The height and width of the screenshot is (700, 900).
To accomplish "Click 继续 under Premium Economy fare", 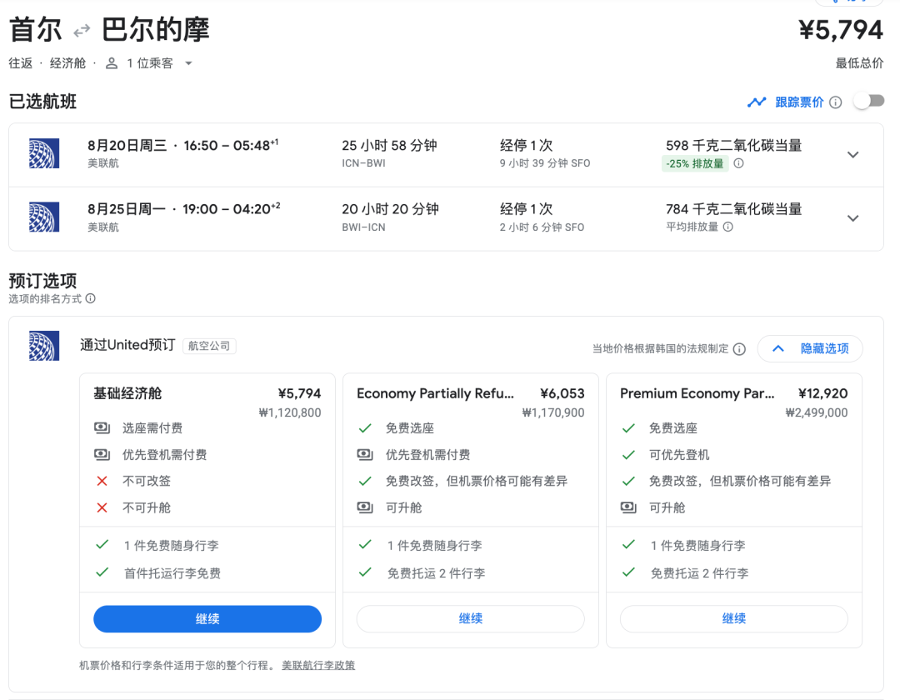I will pos(734,619).
